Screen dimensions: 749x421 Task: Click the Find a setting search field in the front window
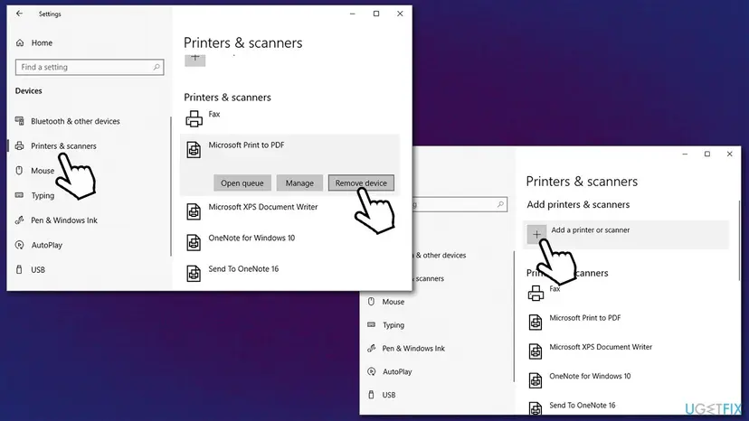click(x=90, y=67)
